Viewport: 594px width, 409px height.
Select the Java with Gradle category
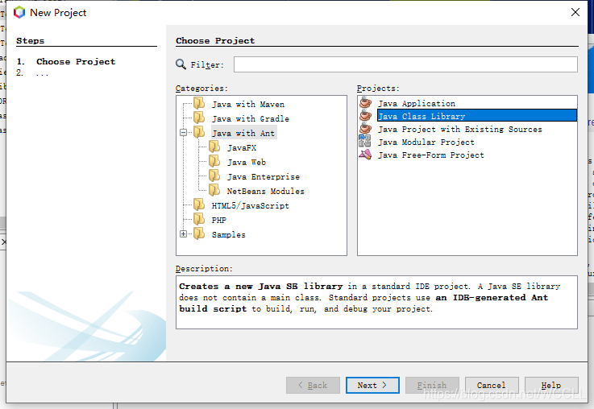250,119
